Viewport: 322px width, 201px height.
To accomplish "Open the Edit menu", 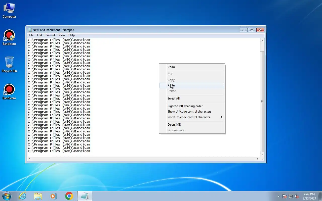I will click(39, 35).
